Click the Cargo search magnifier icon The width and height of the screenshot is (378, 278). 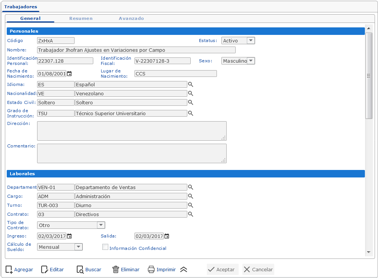[190, 196]
